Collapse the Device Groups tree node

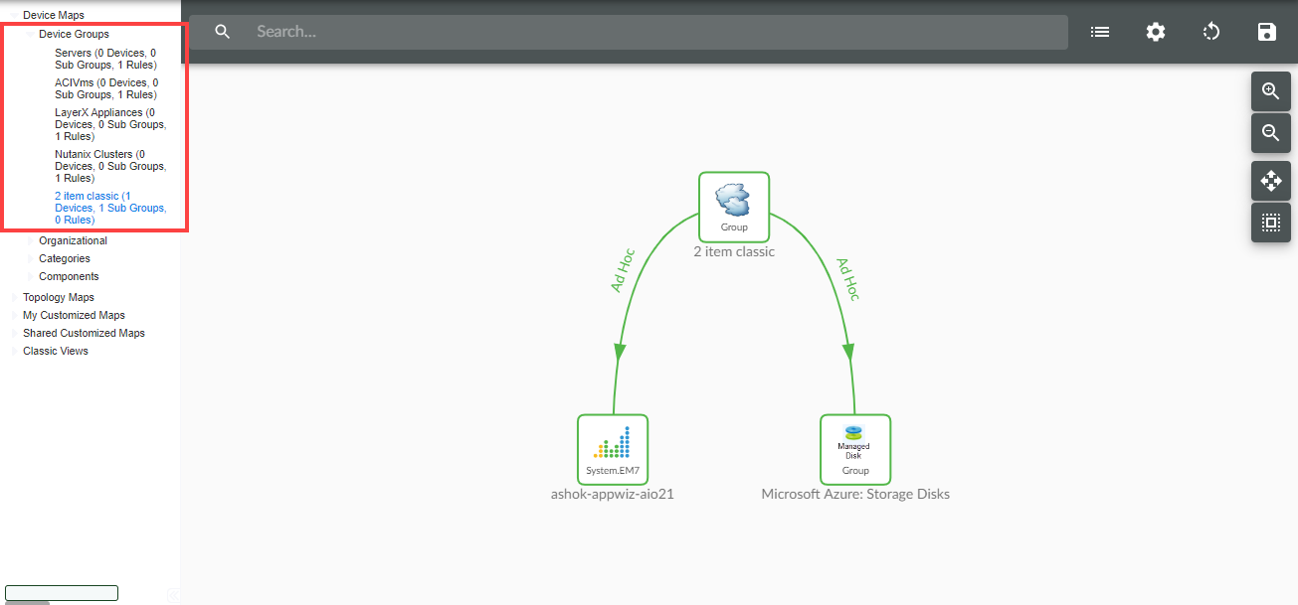point(74,34)
